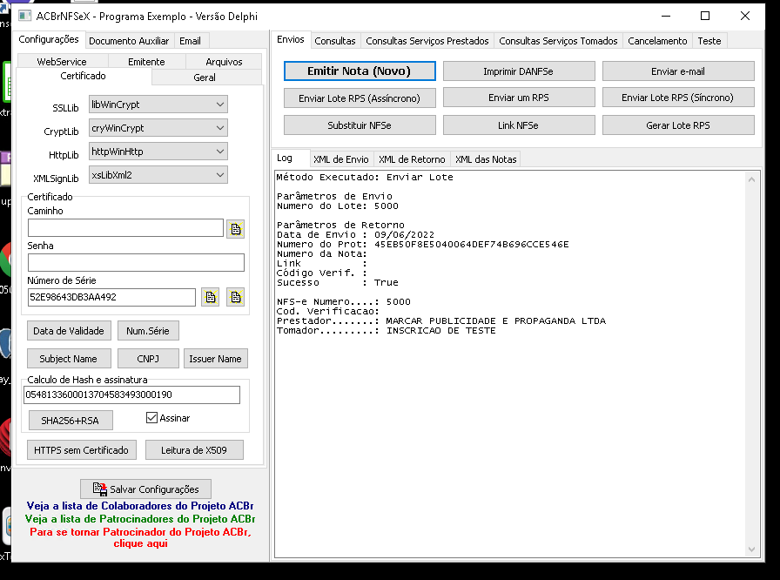Click Enviar Lote RPS (Síncrono)
The image size is (780, 580).
(678, 98)
